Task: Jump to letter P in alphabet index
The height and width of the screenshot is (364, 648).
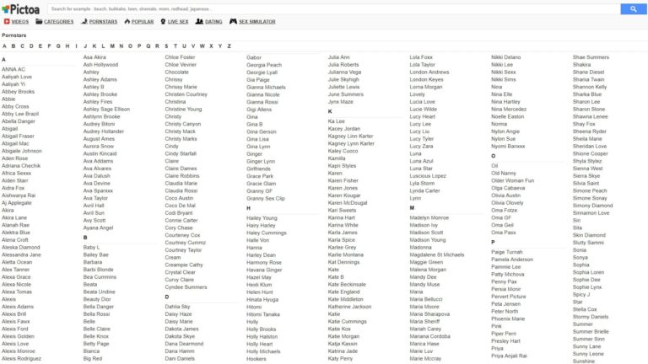Action: (x=139, y=46)
